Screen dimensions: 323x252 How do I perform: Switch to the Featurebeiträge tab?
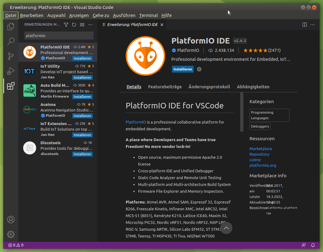coord(165,87)
